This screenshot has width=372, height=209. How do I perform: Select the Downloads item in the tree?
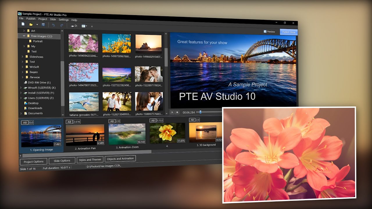(33, 108)
